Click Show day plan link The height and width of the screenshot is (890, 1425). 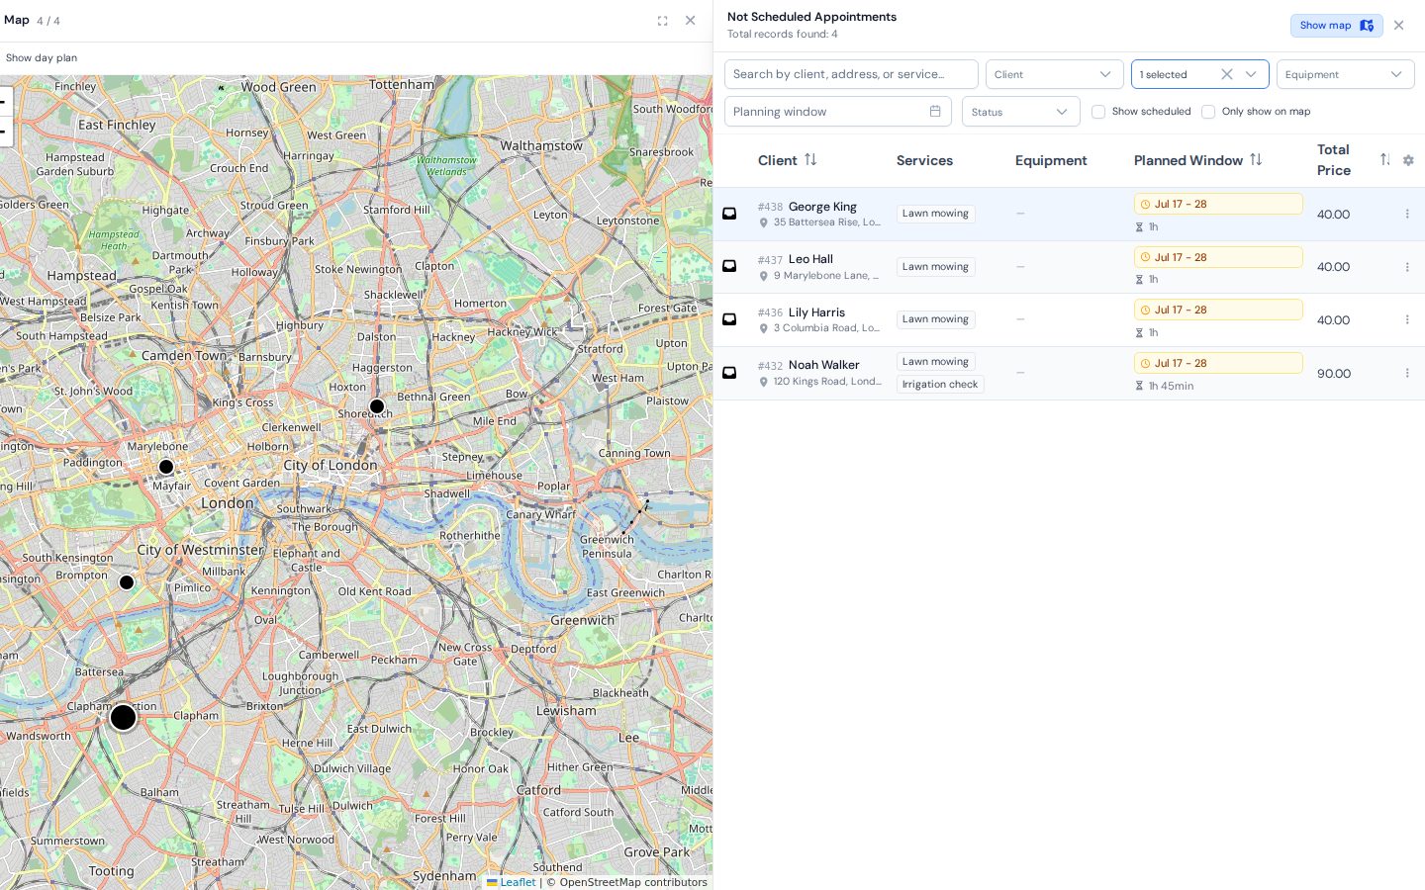(x=42, y=57)
